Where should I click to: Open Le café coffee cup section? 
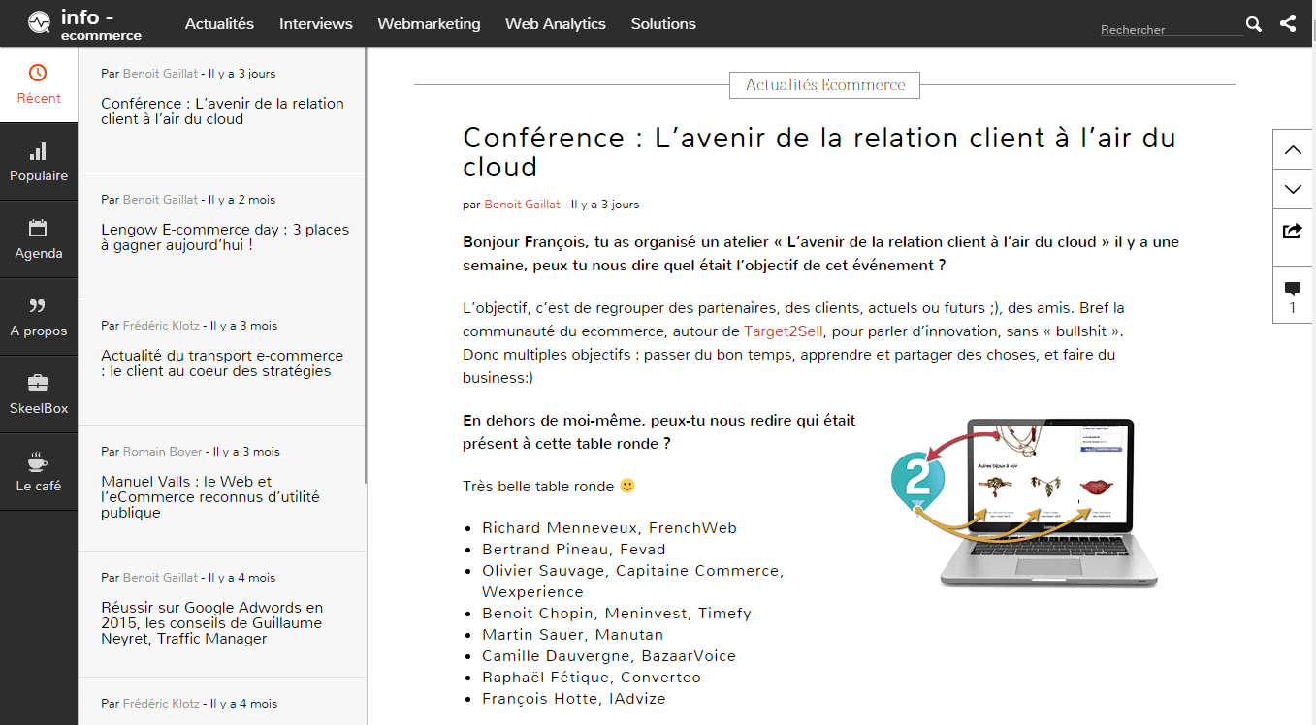(x=39, y=472)
